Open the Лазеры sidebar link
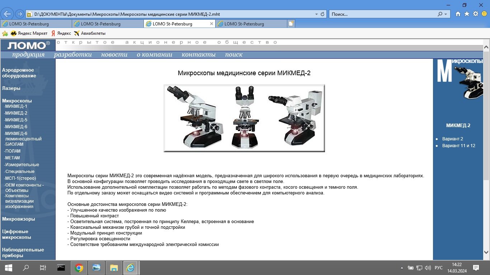 point(11,88)
